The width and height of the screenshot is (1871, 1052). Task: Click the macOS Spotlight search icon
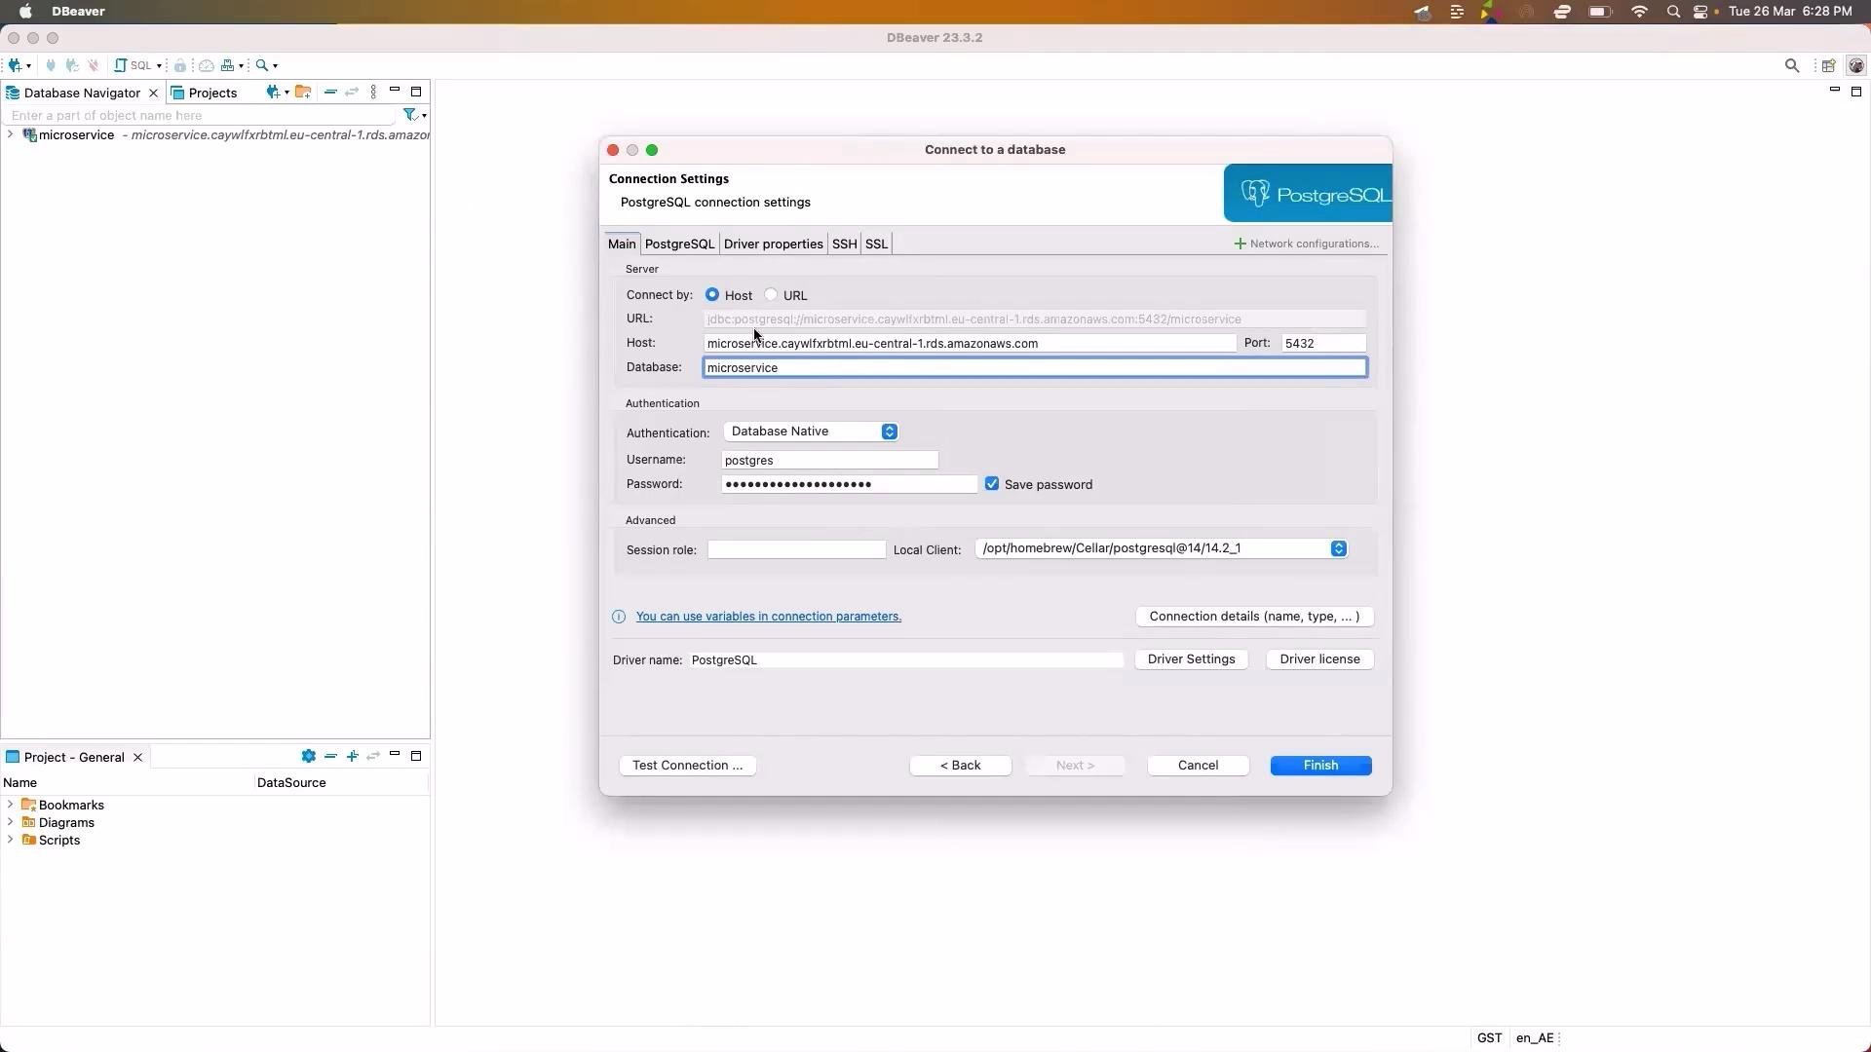(x=1674, y=12)
